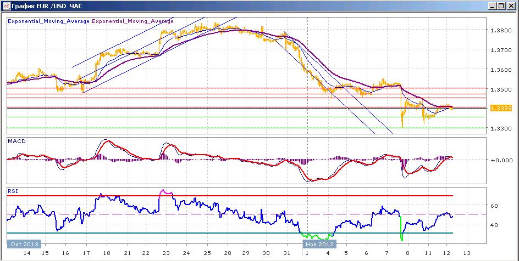Click the RSI indicator label
Image resolution: width=519 pixels, height=261 pixels.
[x=12, y=191]
